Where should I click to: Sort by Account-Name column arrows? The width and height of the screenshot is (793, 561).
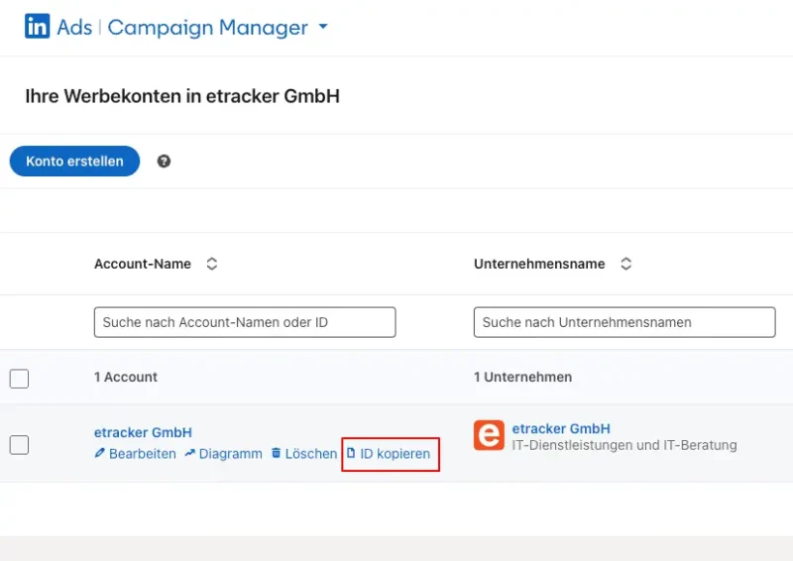(x=211, y=265)
